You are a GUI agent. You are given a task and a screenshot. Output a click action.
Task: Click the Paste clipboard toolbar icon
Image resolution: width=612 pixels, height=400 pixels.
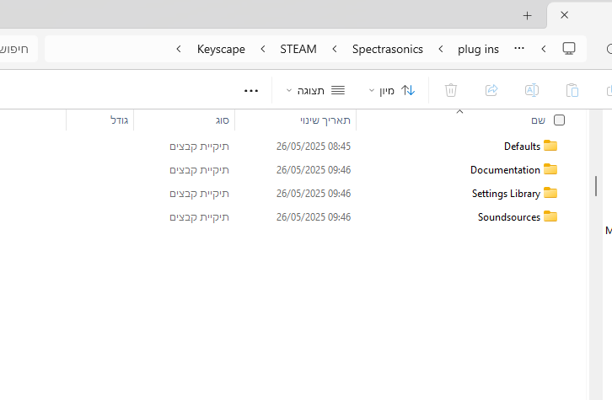(x=572, y=90)
